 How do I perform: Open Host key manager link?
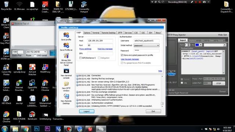(x=105, y=49)
